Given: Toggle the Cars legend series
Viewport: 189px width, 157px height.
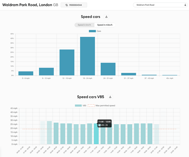Looking at the screenshot, I should pos(95,31).
